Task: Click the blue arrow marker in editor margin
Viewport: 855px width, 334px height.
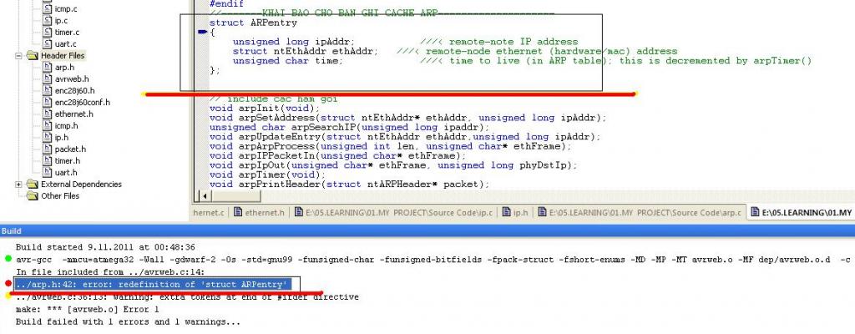Action: tap(202, 33)
